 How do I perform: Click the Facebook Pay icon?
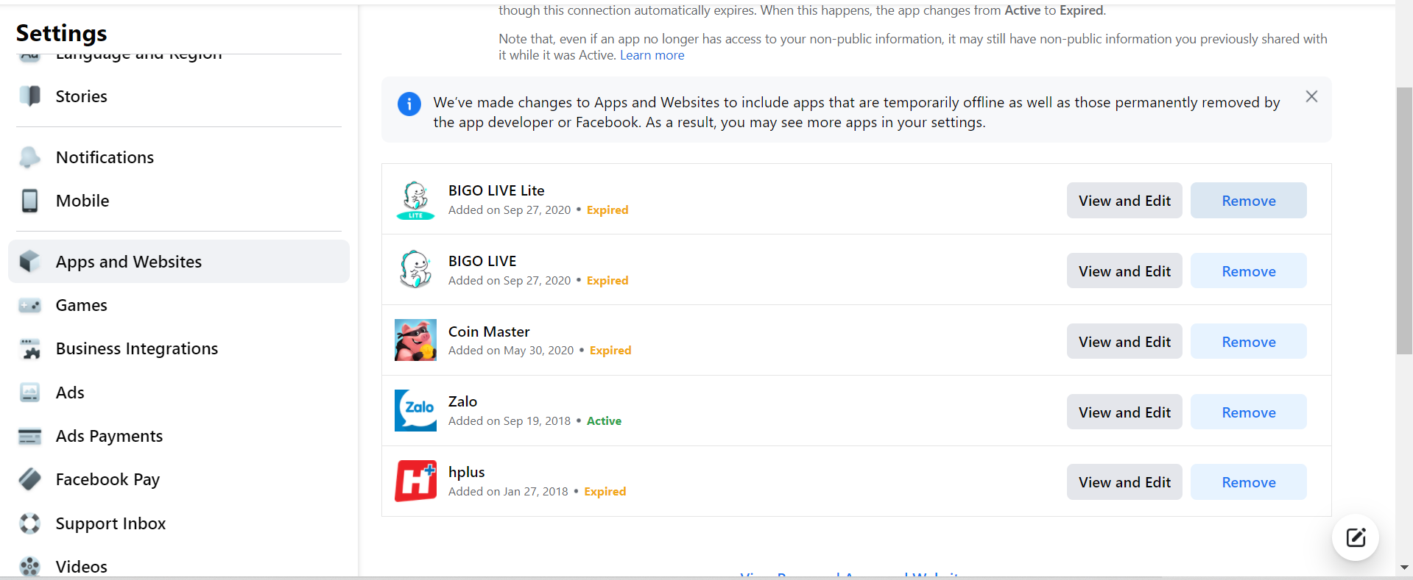30,479
